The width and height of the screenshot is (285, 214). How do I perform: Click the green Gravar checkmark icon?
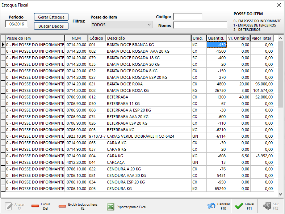(x=239, y=206)
